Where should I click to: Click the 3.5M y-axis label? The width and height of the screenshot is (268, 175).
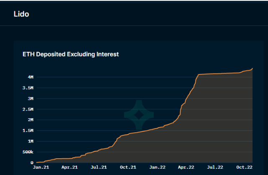click(x=28, y=88)
